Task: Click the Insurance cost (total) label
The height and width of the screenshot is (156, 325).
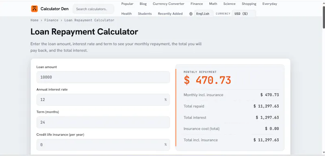Action: click(x=201, y=129)
